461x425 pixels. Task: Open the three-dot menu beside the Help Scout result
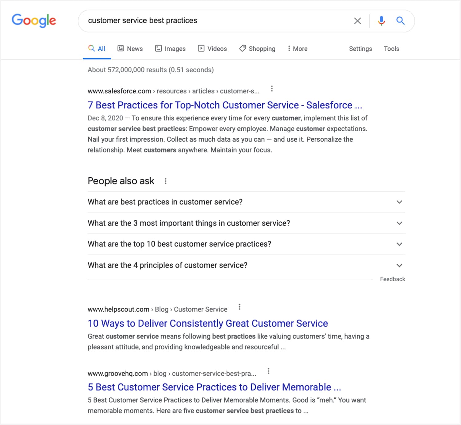click(x=239, y=307)
